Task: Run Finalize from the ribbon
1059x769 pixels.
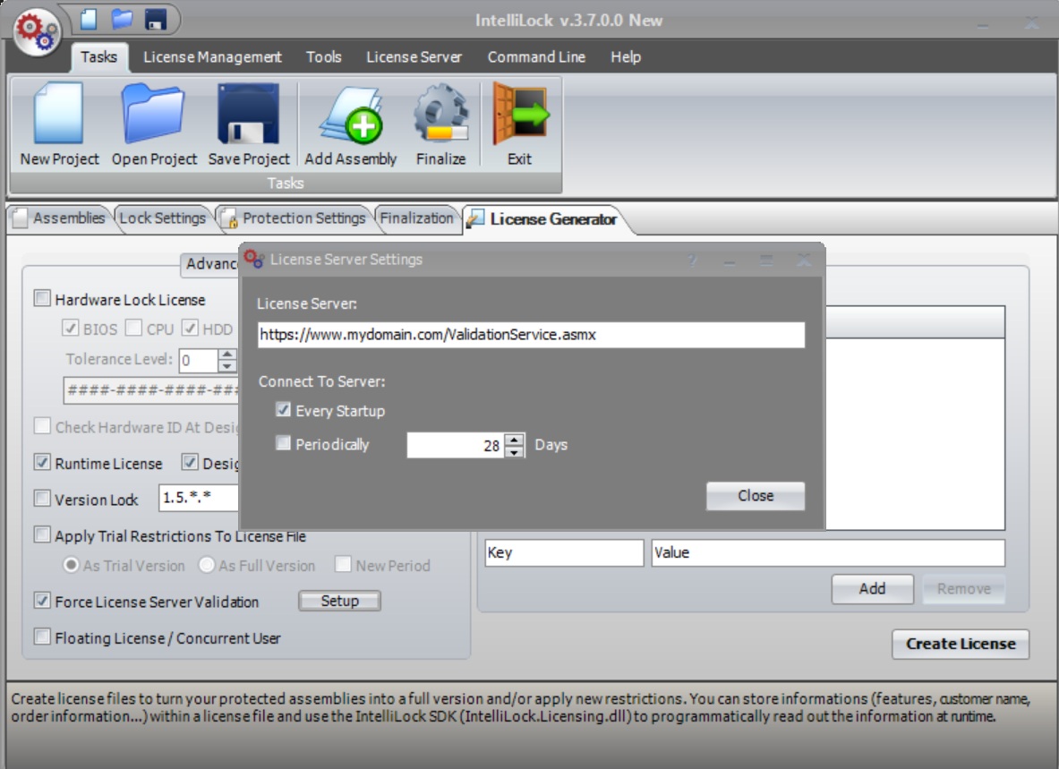Action: tap(441, 125)
